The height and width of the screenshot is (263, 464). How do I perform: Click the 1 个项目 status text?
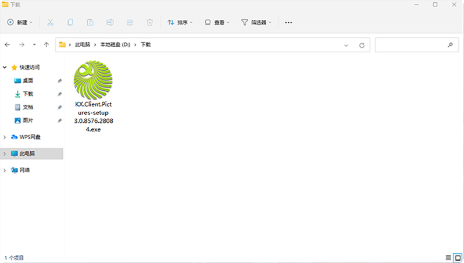point(14,258)
